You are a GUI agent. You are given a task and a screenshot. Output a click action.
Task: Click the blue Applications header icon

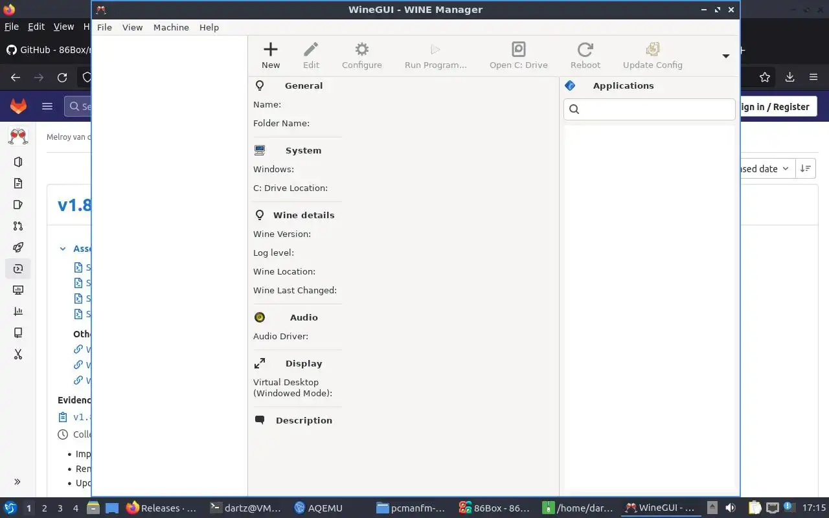570,85
